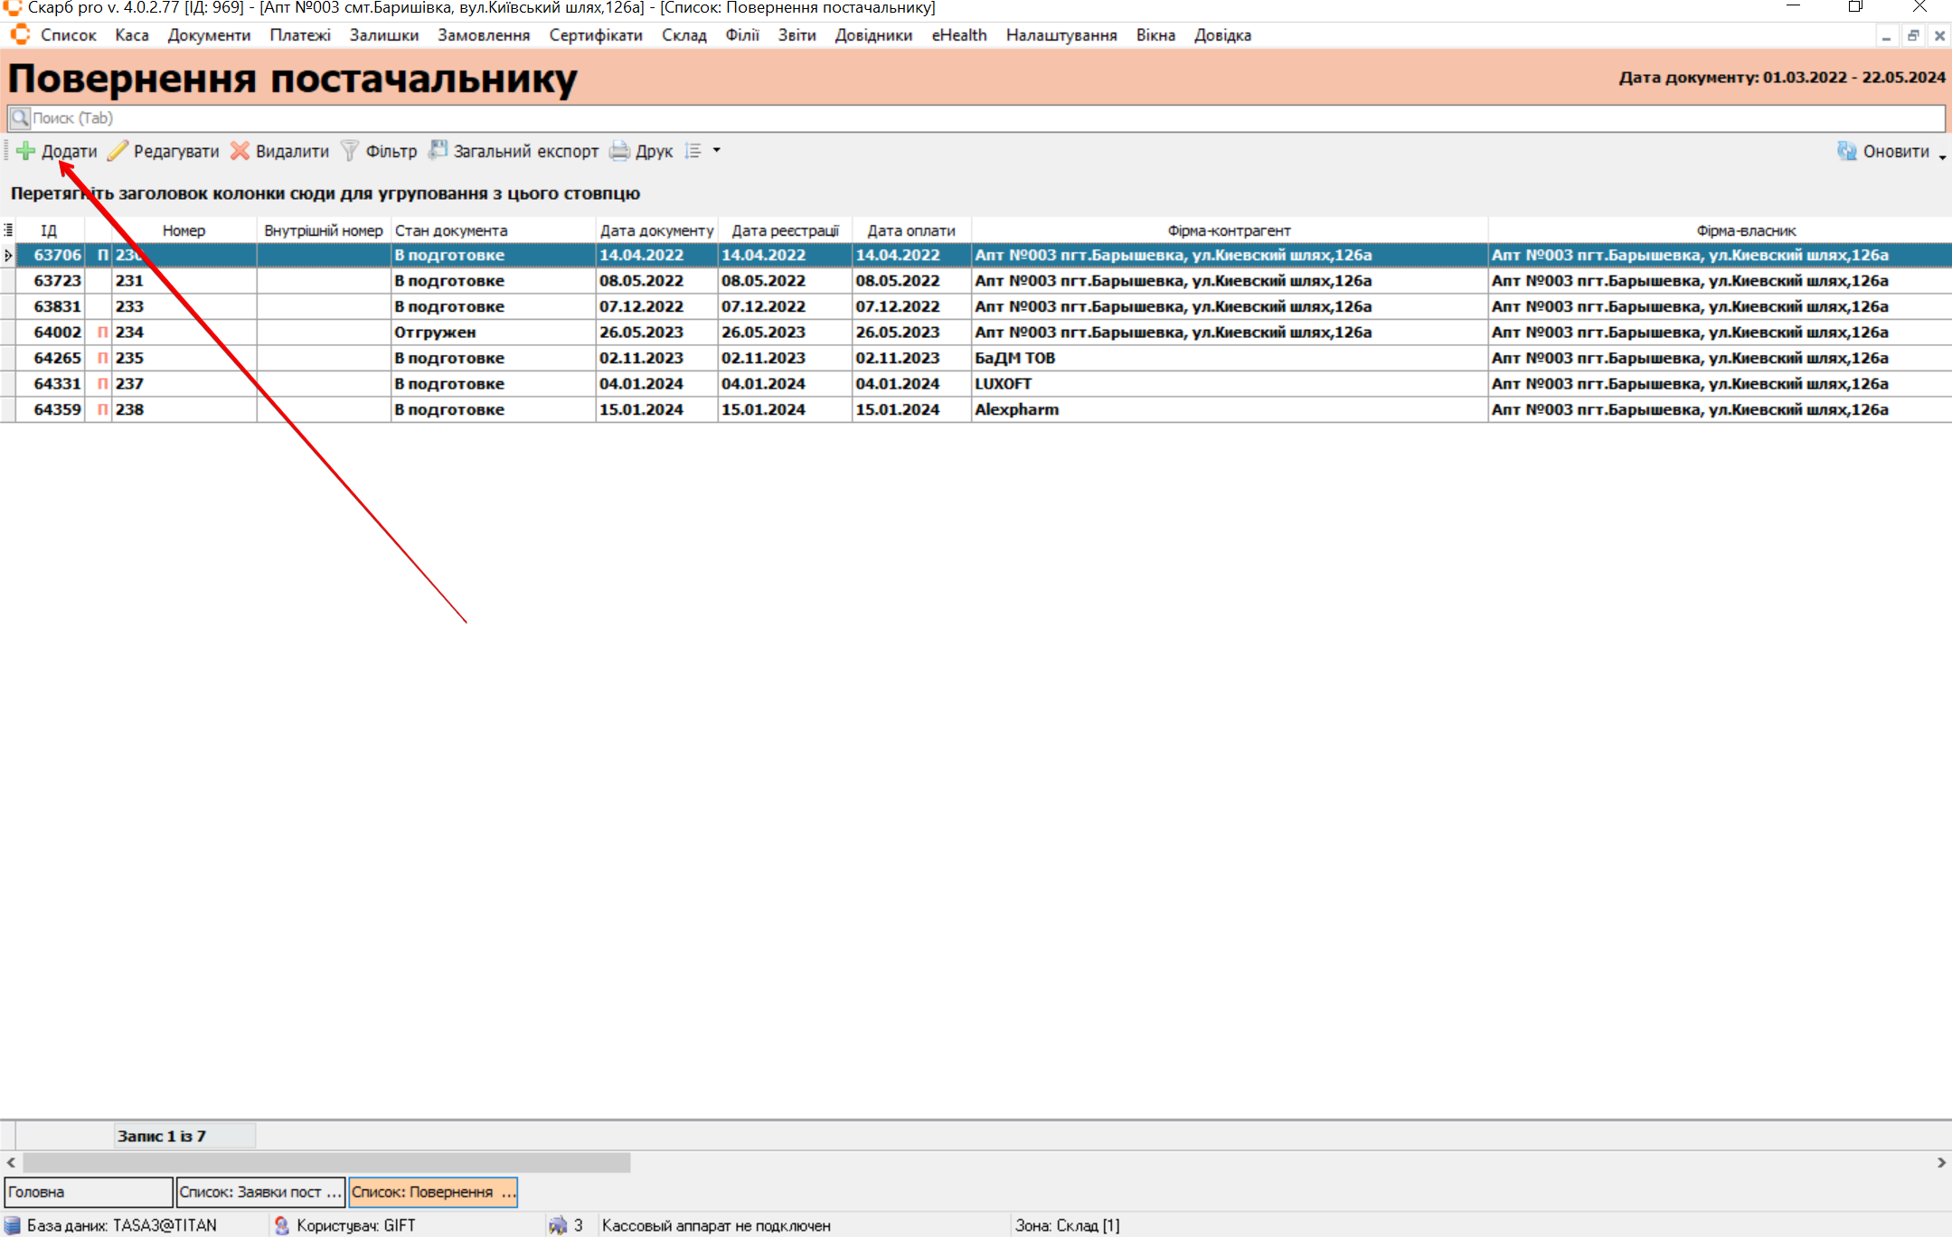Select row with ID 64002 Отгружен
Viewport: 1952px width, 1237px height.
pyautogui.click(x=434, y=333)
